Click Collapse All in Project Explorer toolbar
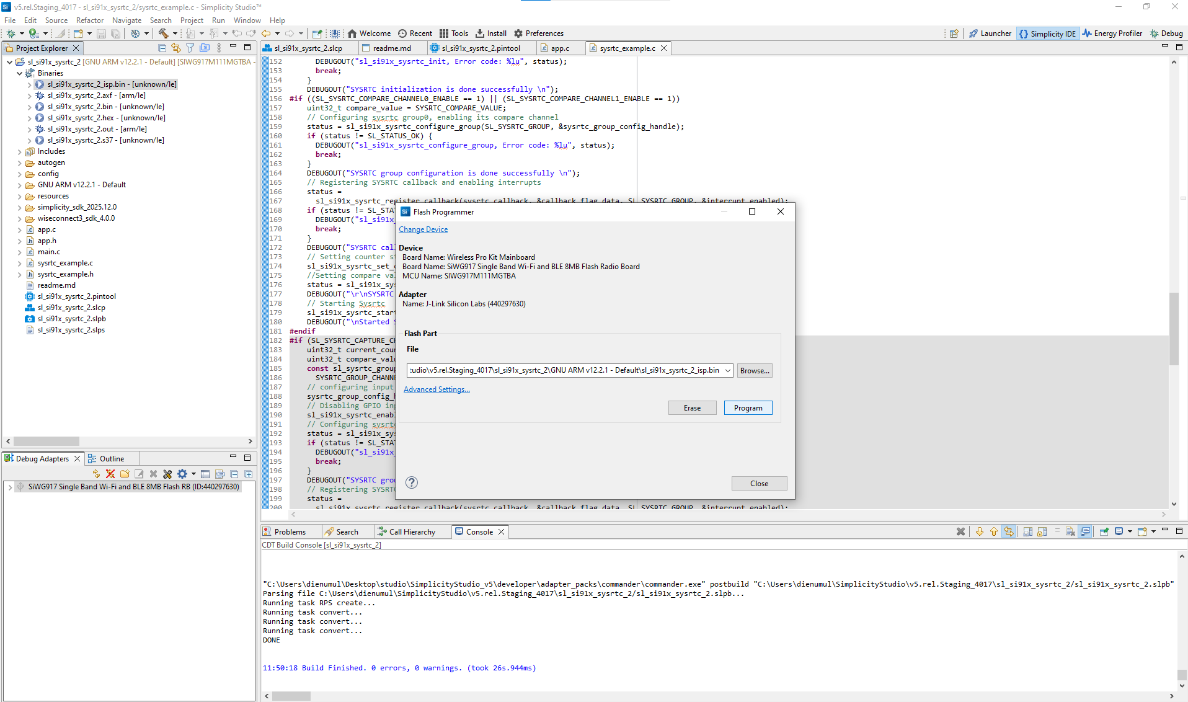 tap(162, 48)
